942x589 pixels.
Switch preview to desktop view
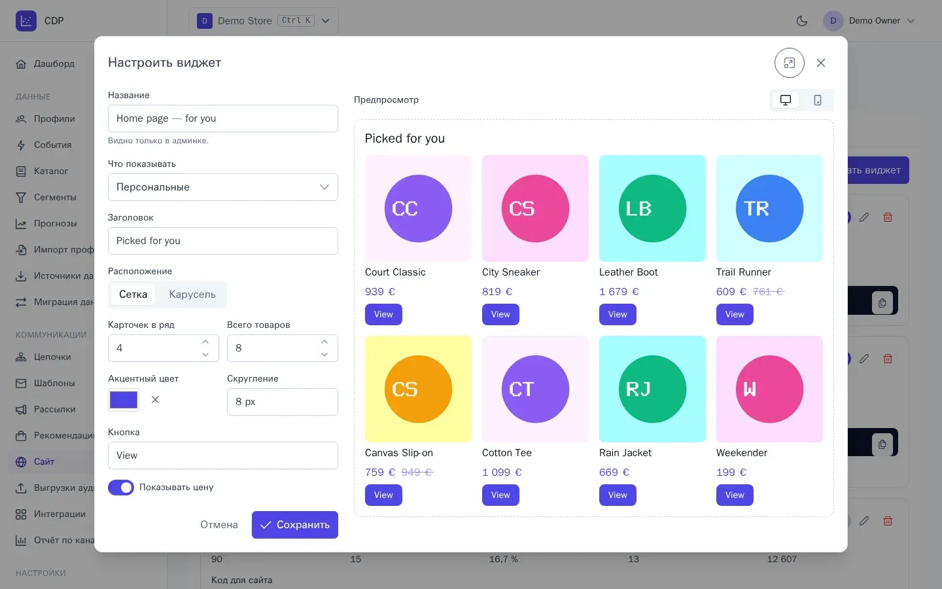(x=786, y=100)
